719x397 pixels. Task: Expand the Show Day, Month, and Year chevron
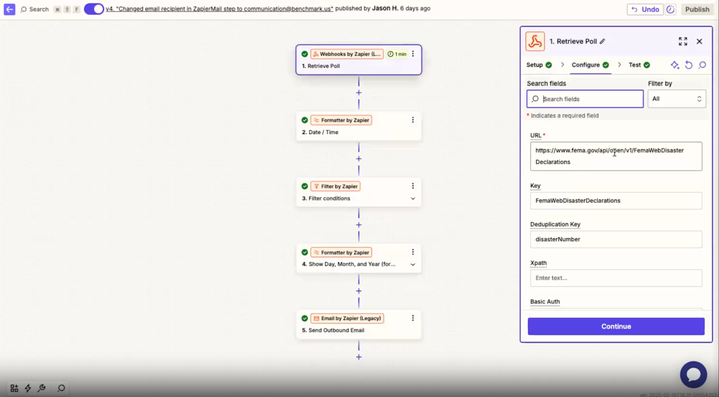413,264
